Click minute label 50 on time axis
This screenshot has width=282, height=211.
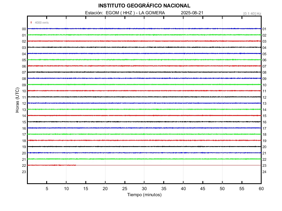pos(222,188)
